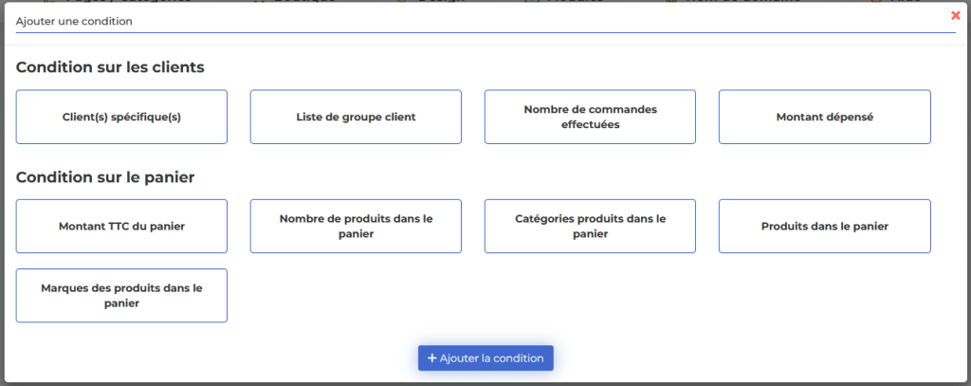Click the Condition sur le panier heading
Screen dimensions: 971x386
point(105,177)
